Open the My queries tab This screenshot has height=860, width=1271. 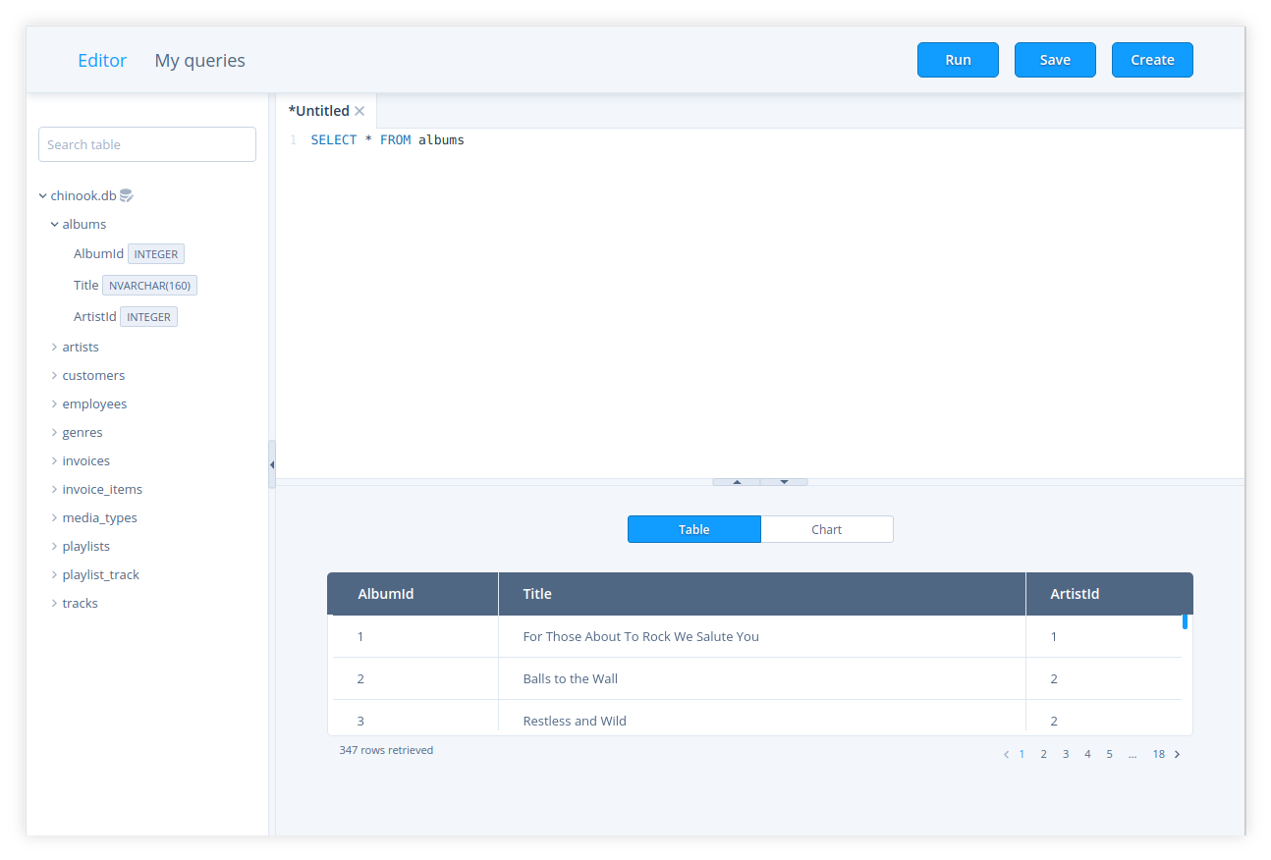pos(199,61)
